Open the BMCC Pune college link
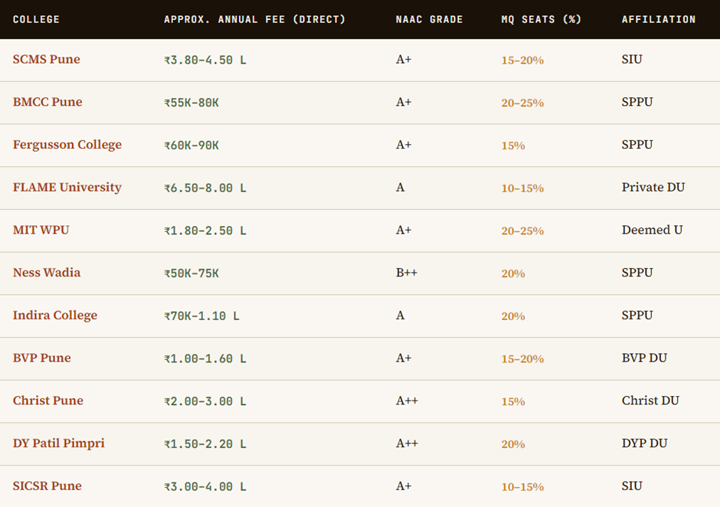 (47, 102)
